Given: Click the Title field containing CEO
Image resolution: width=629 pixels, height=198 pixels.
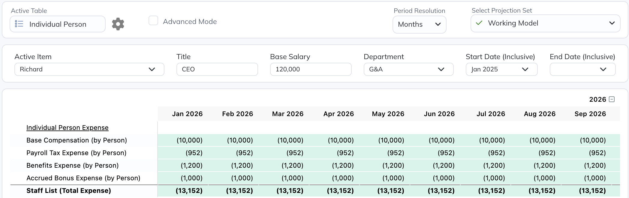Looking at the screenshot, I should coord(217,69).
